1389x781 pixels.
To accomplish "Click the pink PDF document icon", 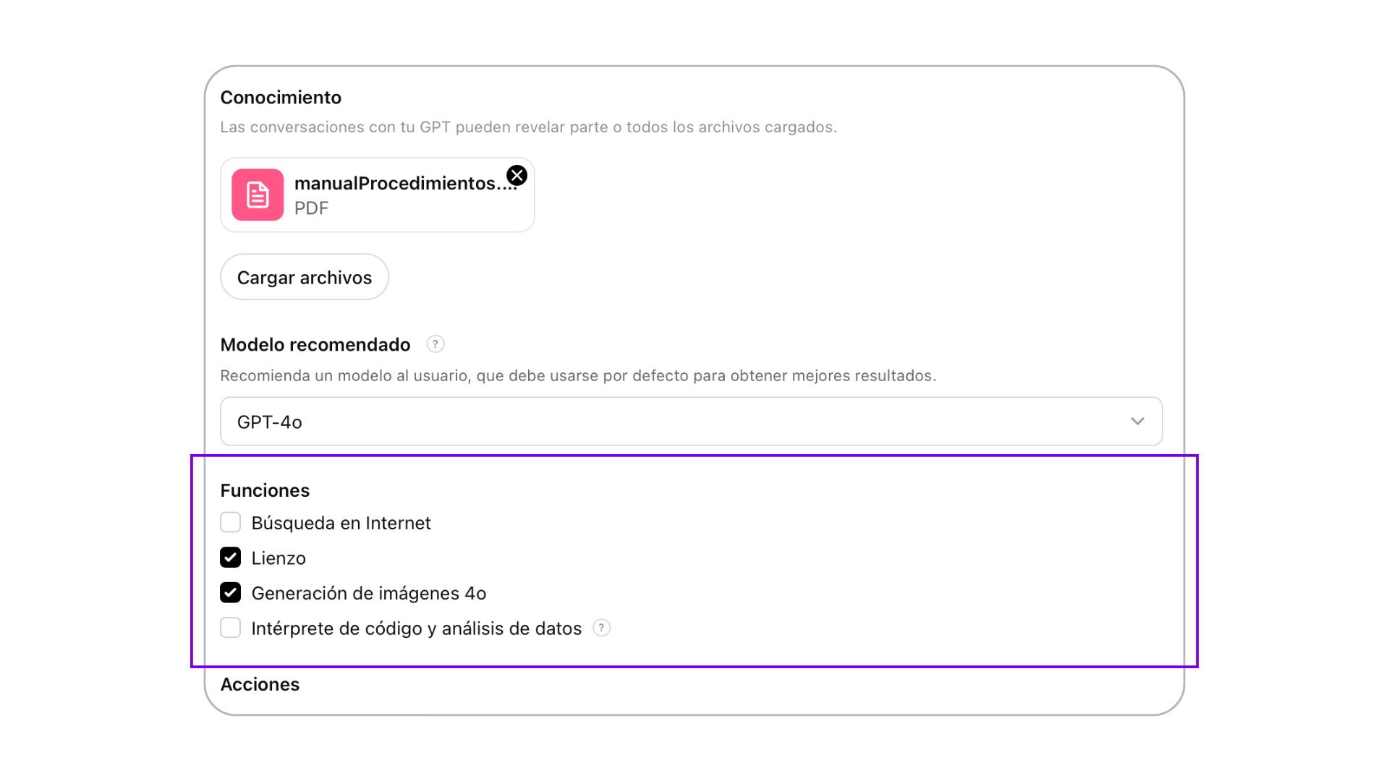I will pyautogui.click(x=258, y=195).
